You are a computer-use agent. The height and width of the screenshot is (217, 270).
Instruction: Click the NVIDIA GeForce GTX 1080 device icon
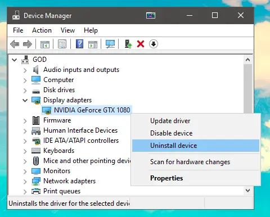tap(47, 110)
